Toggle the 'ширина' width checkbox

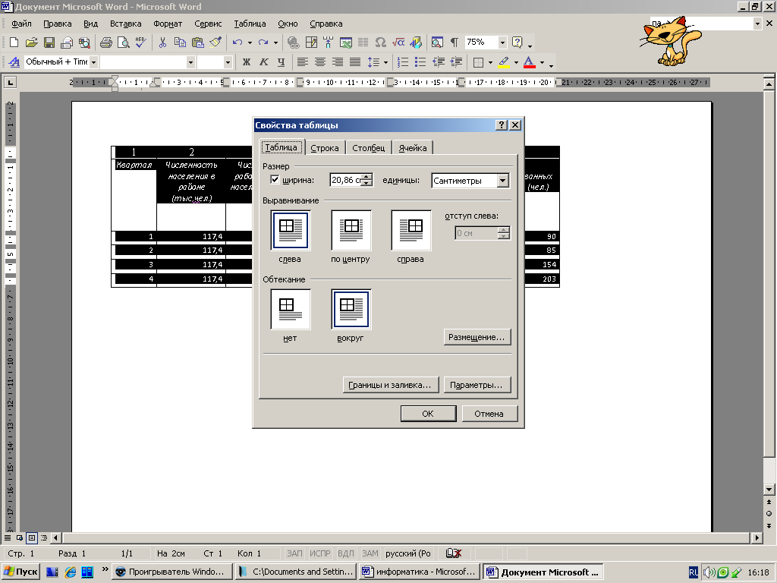pyautogui.click(x=275, y=180)
